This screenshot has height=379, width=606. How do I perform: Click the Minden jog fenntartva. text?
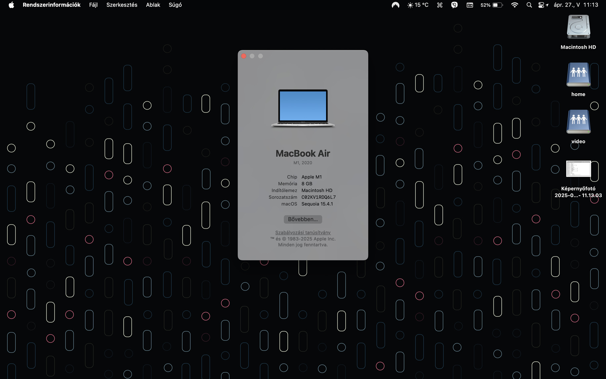pos(303,245)
